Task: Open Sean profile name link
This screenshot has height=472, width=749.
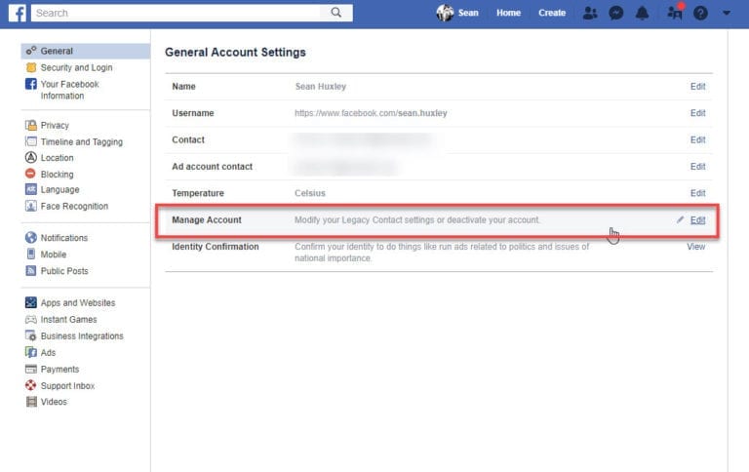Action: point(468,13)
